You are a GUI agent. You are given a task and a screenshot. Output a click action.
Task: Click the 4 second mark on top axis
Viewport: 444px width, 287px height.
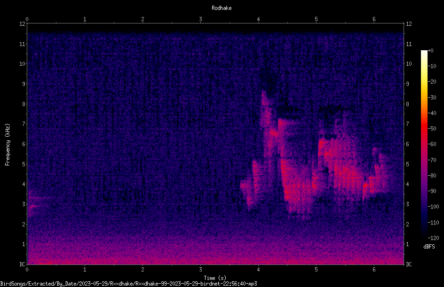point(258,19)
